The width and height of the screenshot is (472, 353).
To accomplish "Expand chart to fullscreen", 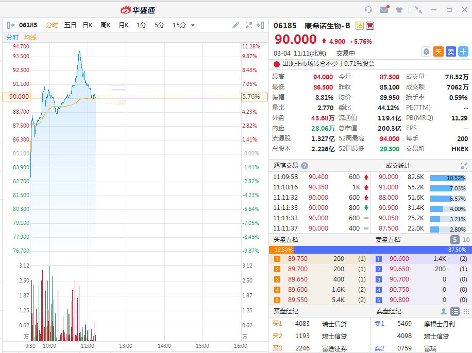I will tap(249, 25).
